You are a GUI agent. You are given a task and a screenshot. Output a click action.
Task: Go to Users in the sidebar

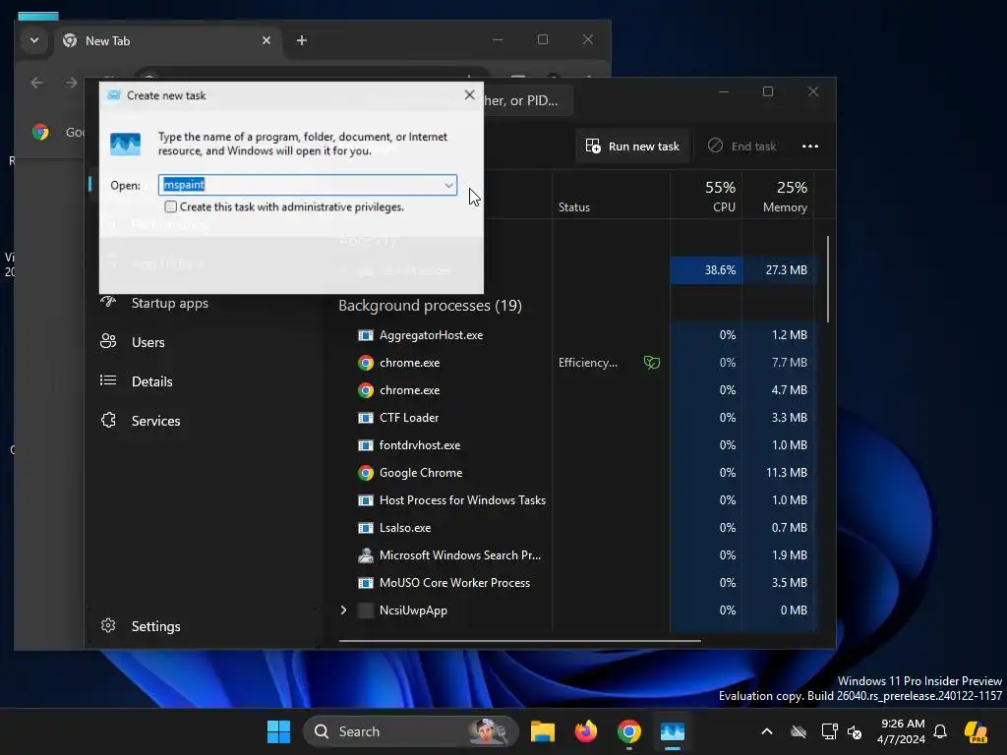tap(148, 342)
